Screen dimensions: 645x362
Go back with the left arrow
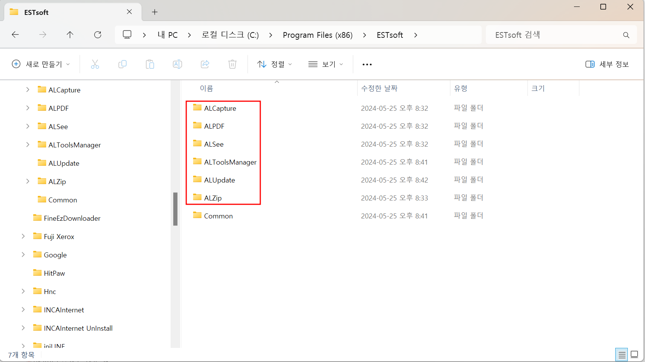pyautogui.click(x=15, y=35)
